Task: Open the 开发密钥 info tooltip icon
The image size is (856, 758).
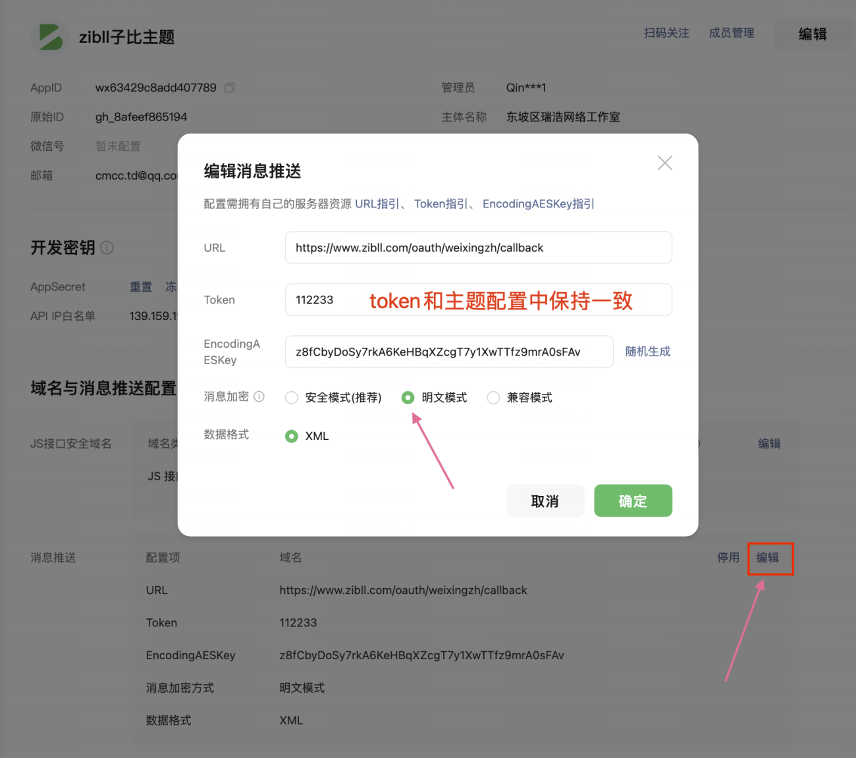Action: pyautogui.click(x=107, y=248)
